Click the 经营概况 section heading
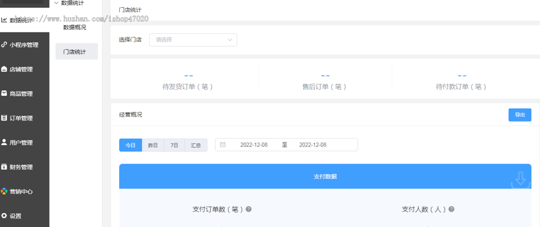The width and height of the screenshot is (540, 227). (x=130, y=115)
